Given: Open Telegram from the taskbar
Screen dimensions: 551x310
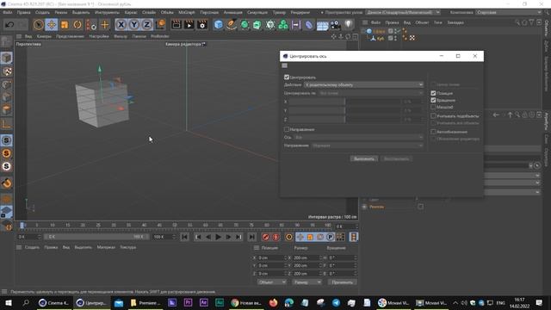Looking at the screenshot, I should [x=336, y=303].
